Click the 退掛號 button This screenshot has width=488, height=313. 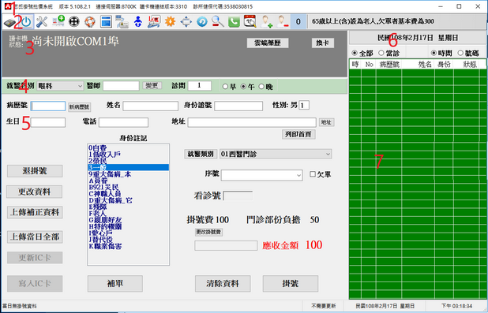pyautogui.click(x=35, y=170)
